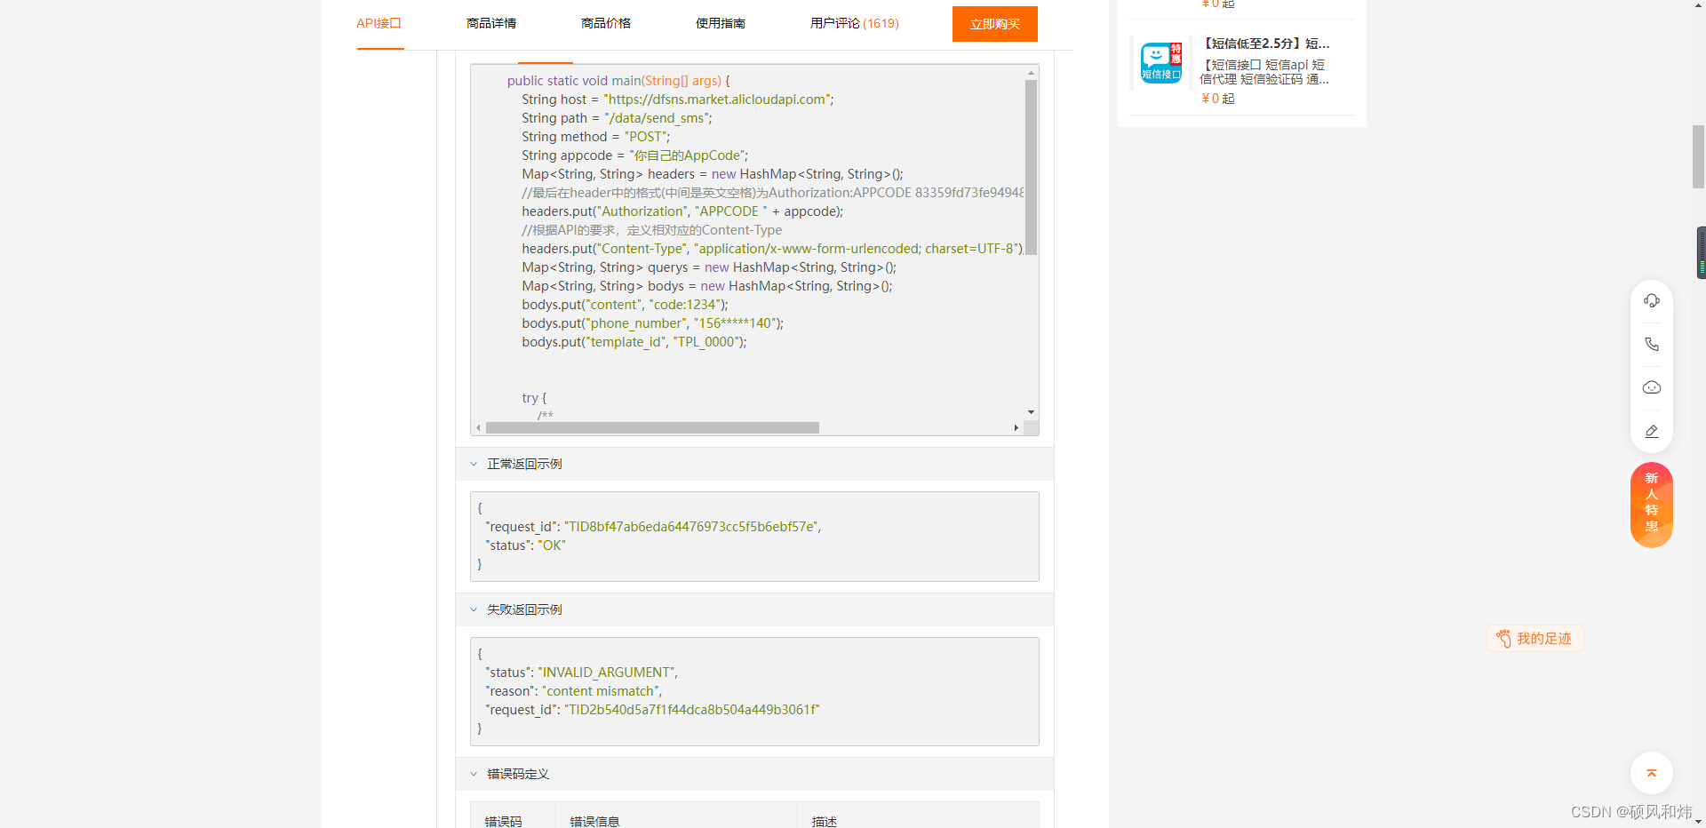This screenshot has width=1706, height=828.
Task: Click the feedback edit pencil icon
Action: click(x=1651, y=431)
